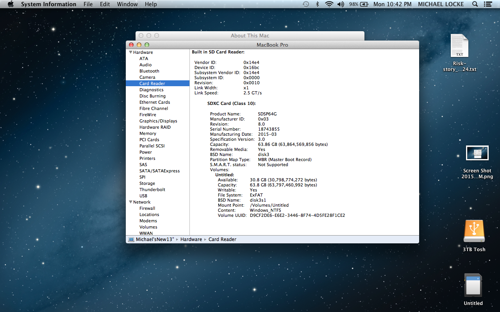The image size is (500, 312).
Task: Click Hardware in the bottom path bar
Action: point(191,239)
